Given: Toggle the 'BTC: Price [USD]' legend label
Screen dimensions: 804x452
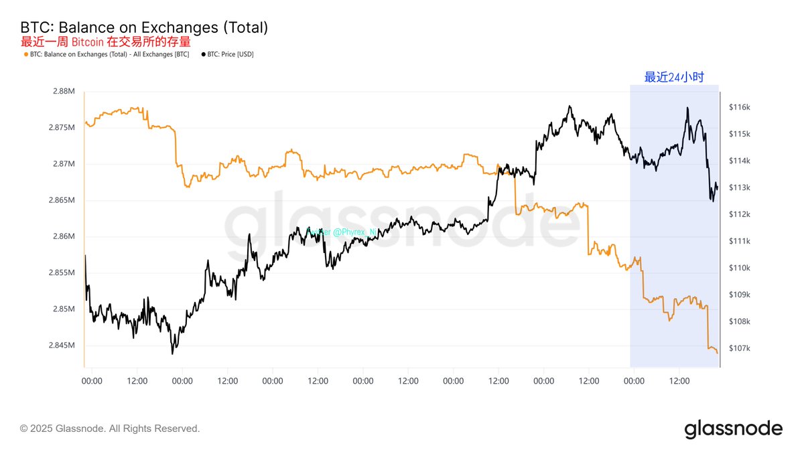Looking at the screenshot, I should point(231,54).
